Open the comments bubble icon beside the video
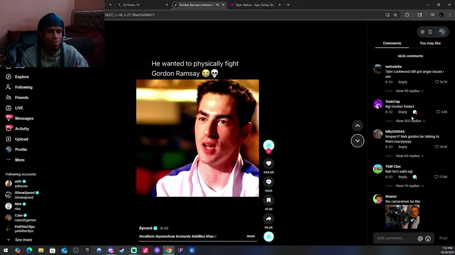Image resolution: width=455 pixels, height=255 pixels. click(269, 182)
